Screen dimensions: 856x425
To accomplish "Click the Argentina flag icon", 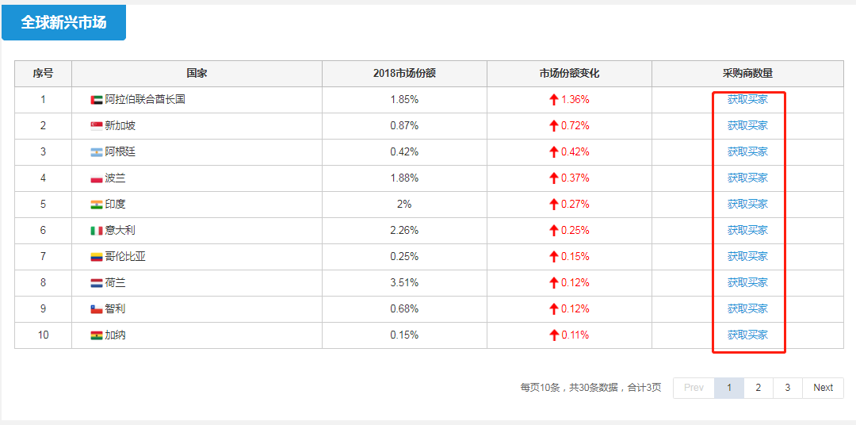I will [x=97, y=152].
